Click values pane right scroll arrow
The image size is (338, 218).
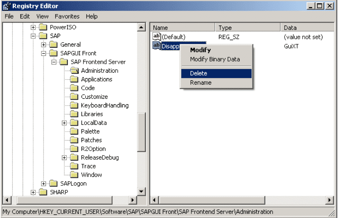[329, 200]
